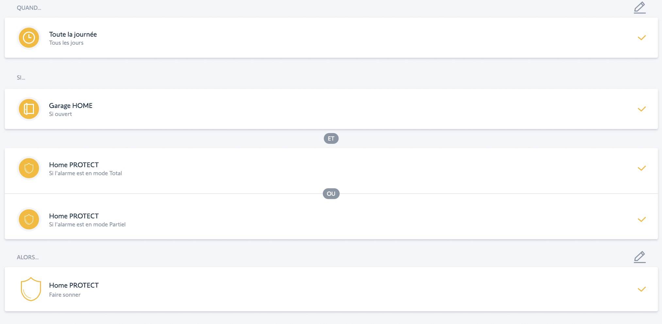Toggle the OU logical operator badge
662x324 pixels.
[x=331, y=194]
